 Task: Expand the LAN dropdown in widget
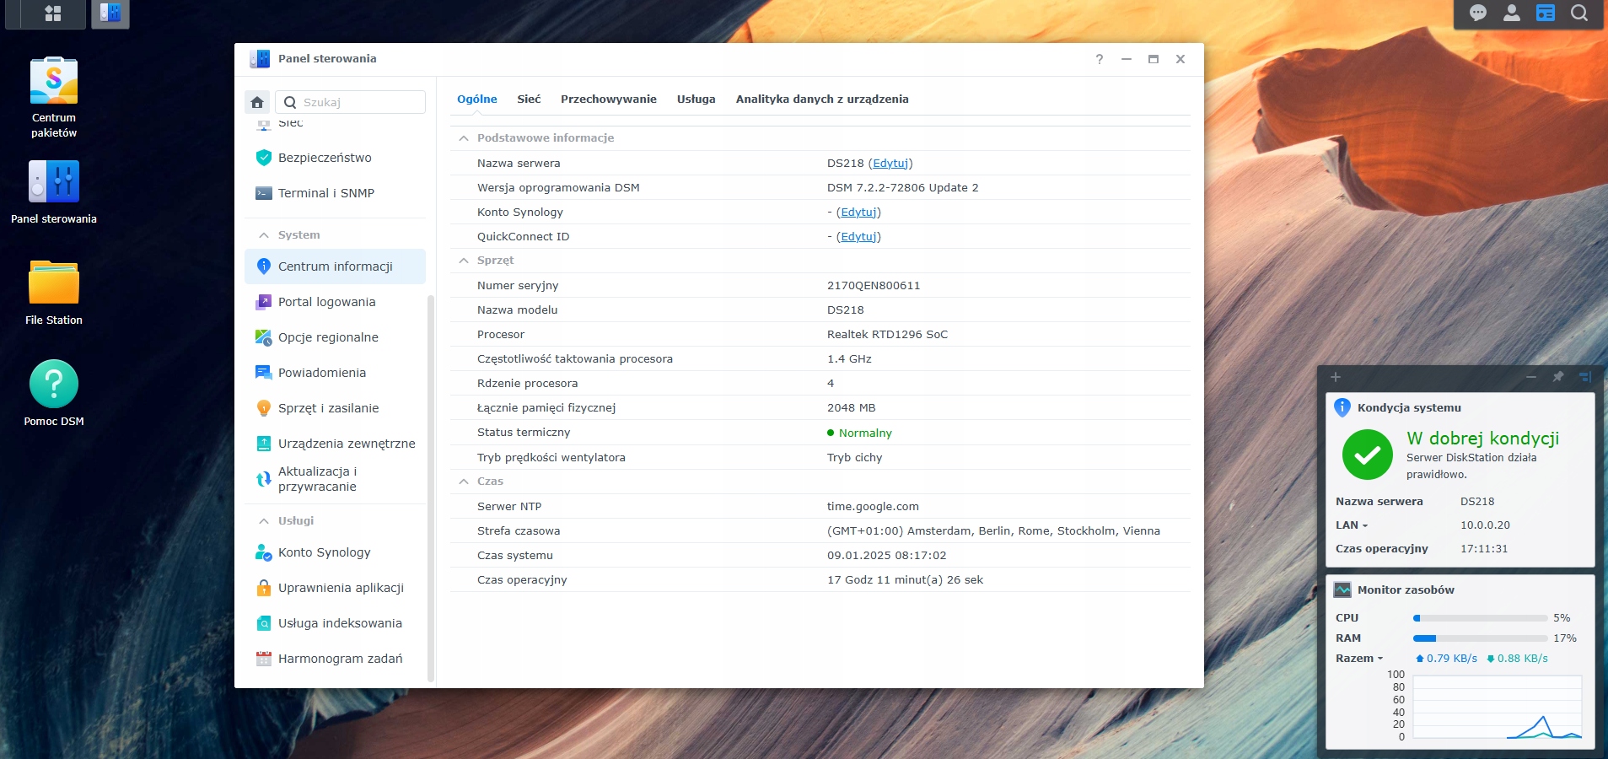click(x=1352, y=525)
